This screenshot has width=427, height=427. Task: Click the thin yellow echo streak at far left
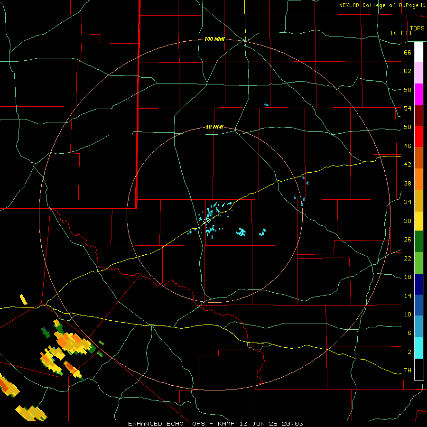click(24, 299)
